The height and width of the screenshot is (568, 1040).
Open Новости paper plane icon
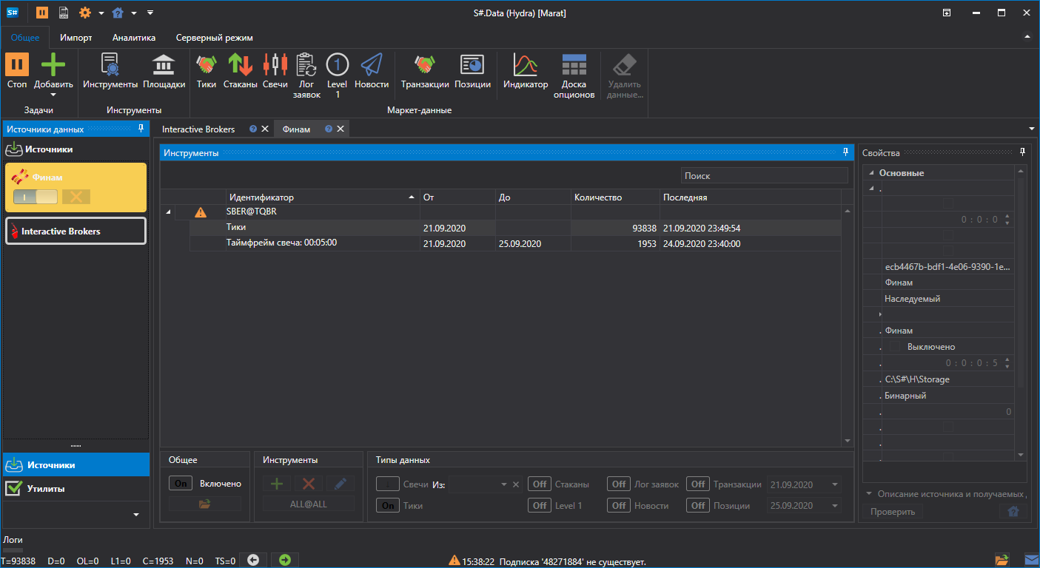[372, 65]
